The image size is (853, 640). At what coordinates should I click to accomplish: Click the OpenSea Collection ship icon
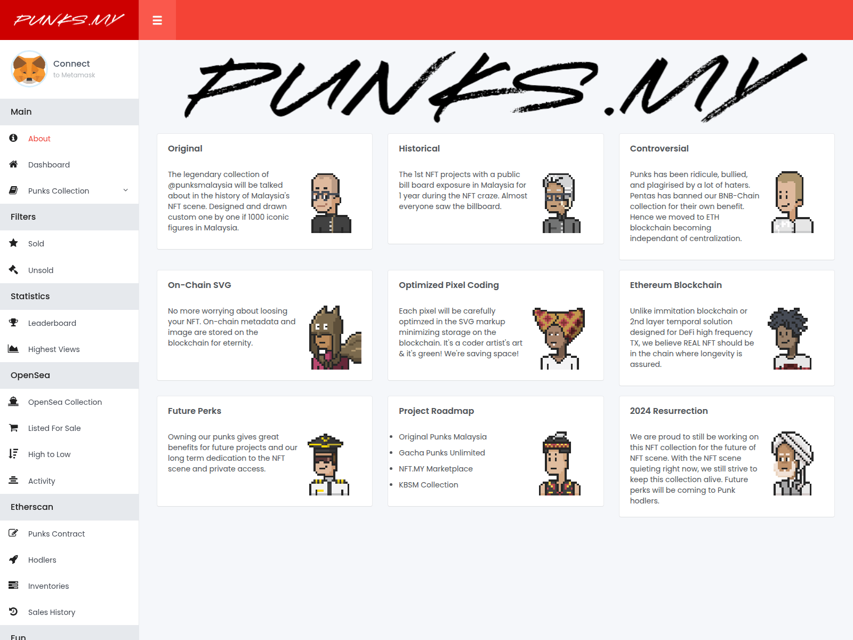pyautogui.click(x=13, y=402)
